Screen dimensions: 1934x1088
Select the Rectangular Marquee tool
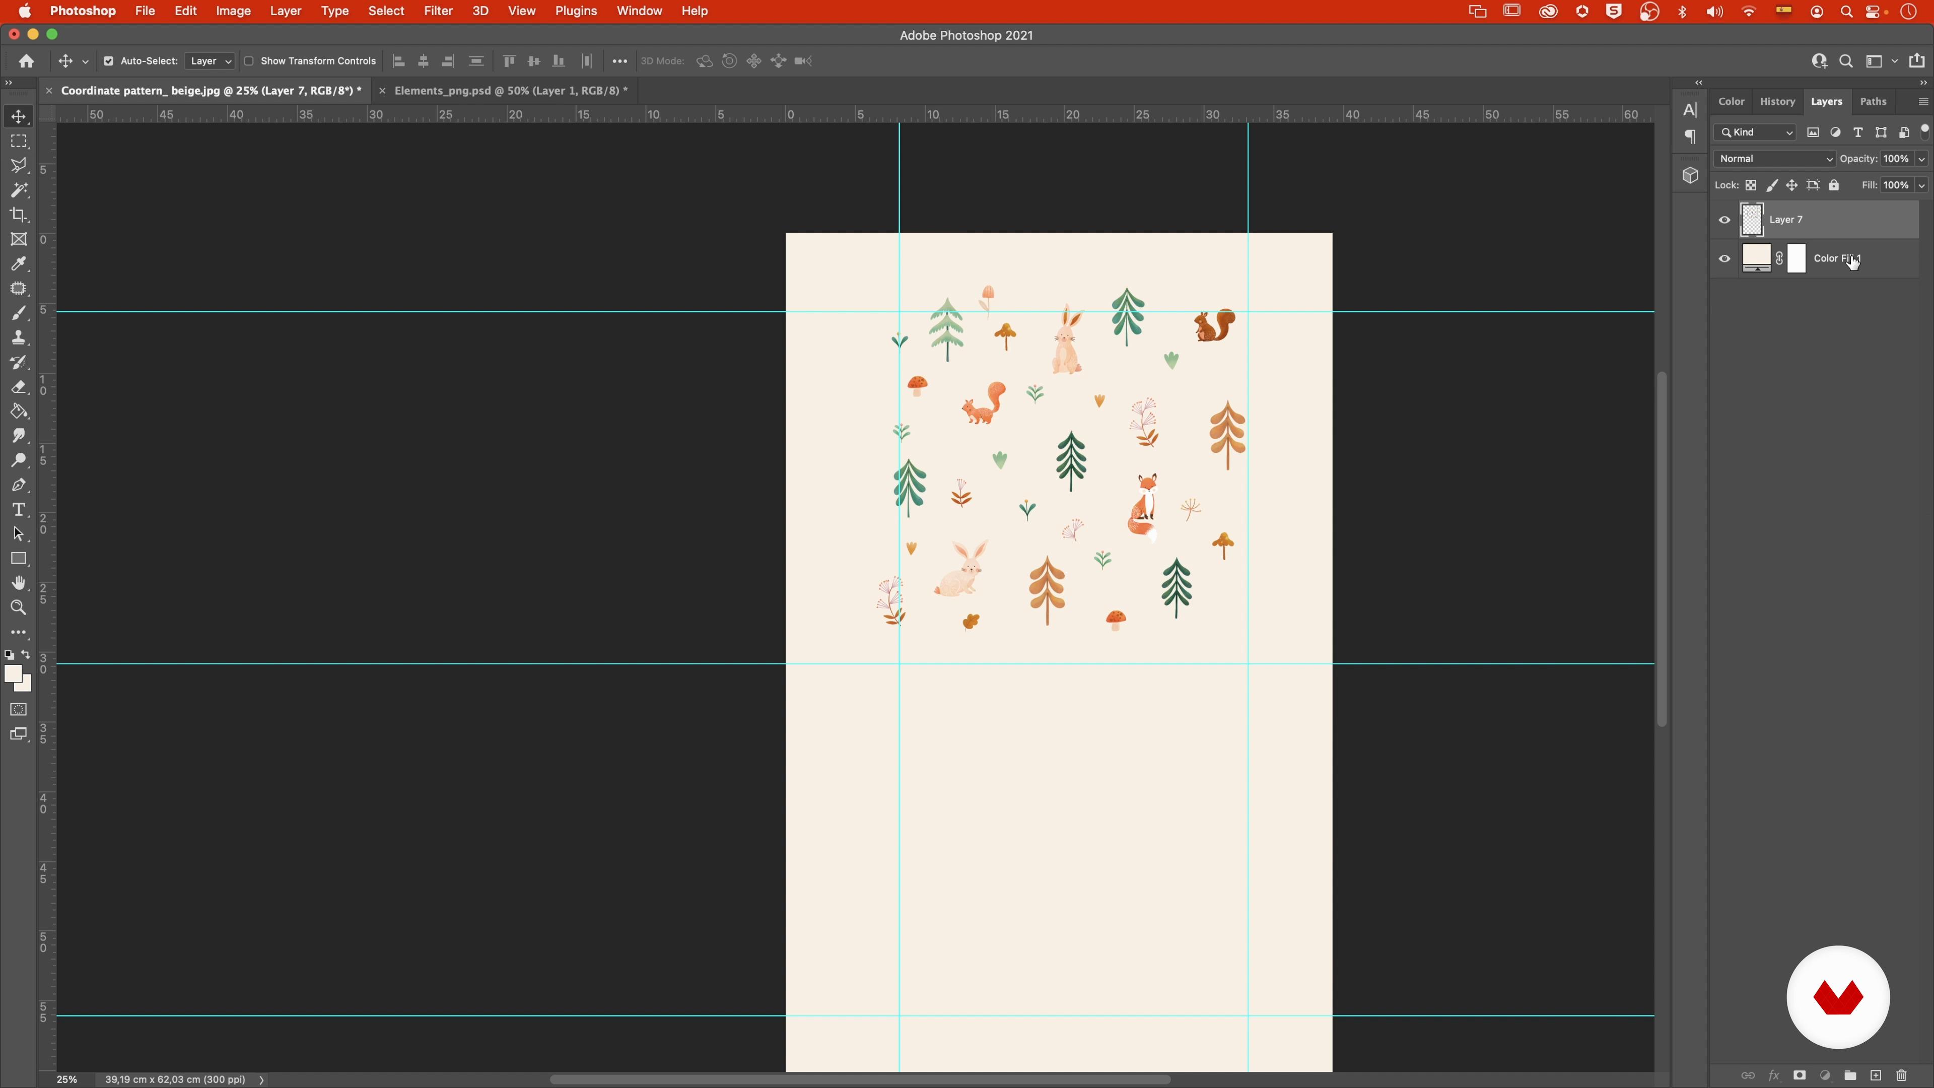tap(19, 141)
